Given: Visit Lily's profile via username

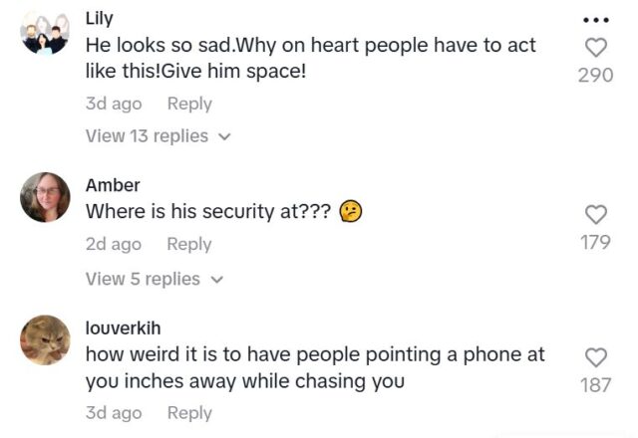Looking at the screenshot, I should (x=100, y=18).
